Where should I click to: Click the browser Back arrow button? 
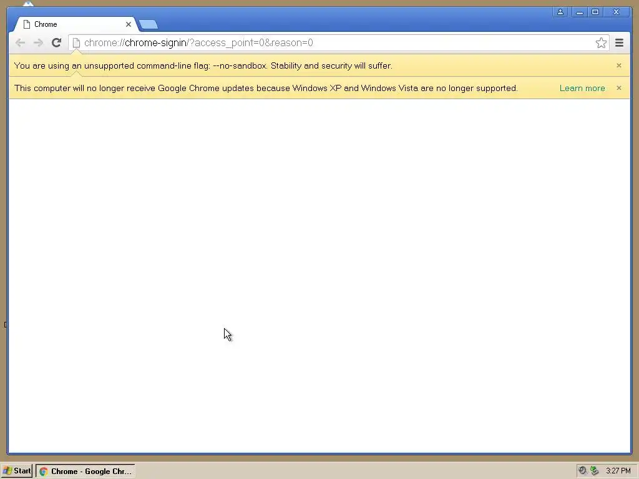20,43
